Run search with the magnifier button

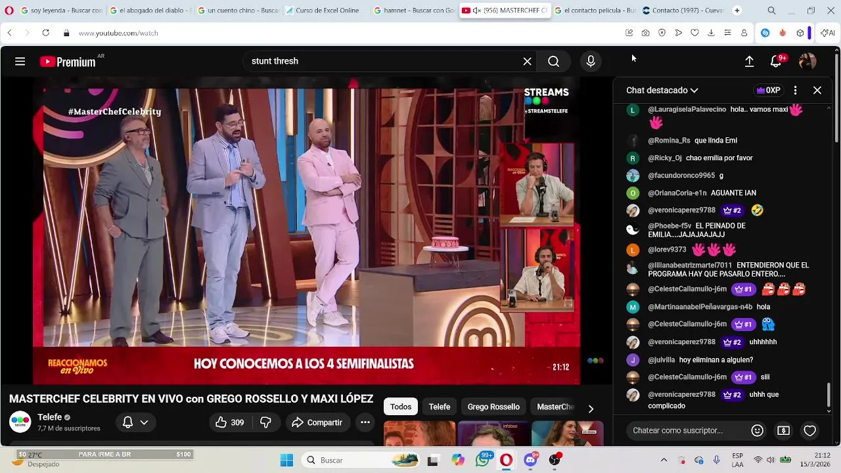pyautogui.click(x=554, y=61)
